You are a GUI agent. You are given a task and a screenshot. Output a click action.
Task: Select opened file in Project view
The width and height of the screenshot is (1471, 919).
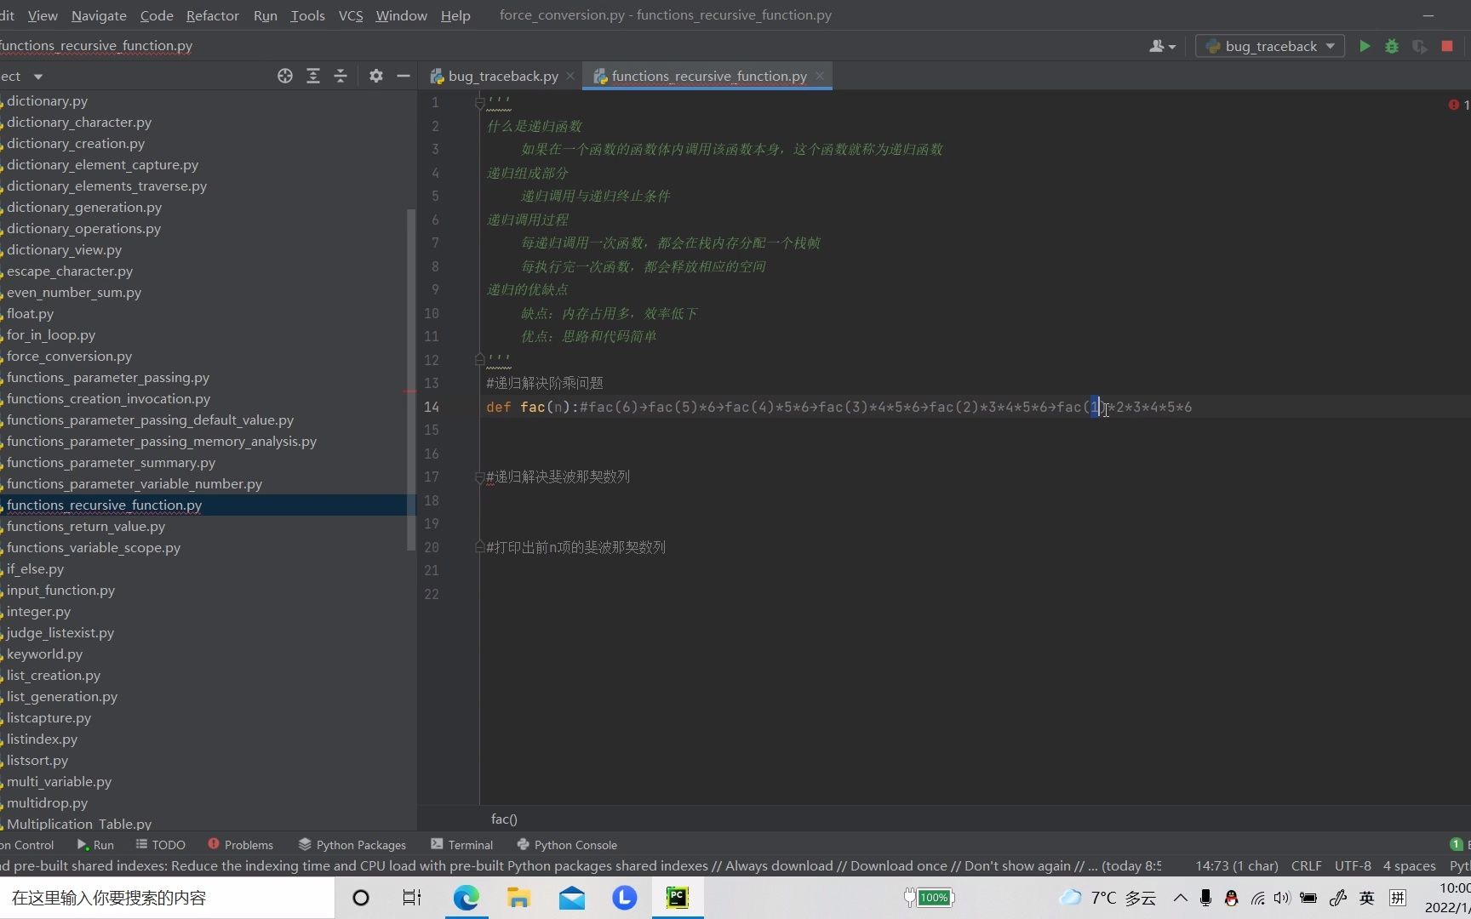tap(284, 76)
